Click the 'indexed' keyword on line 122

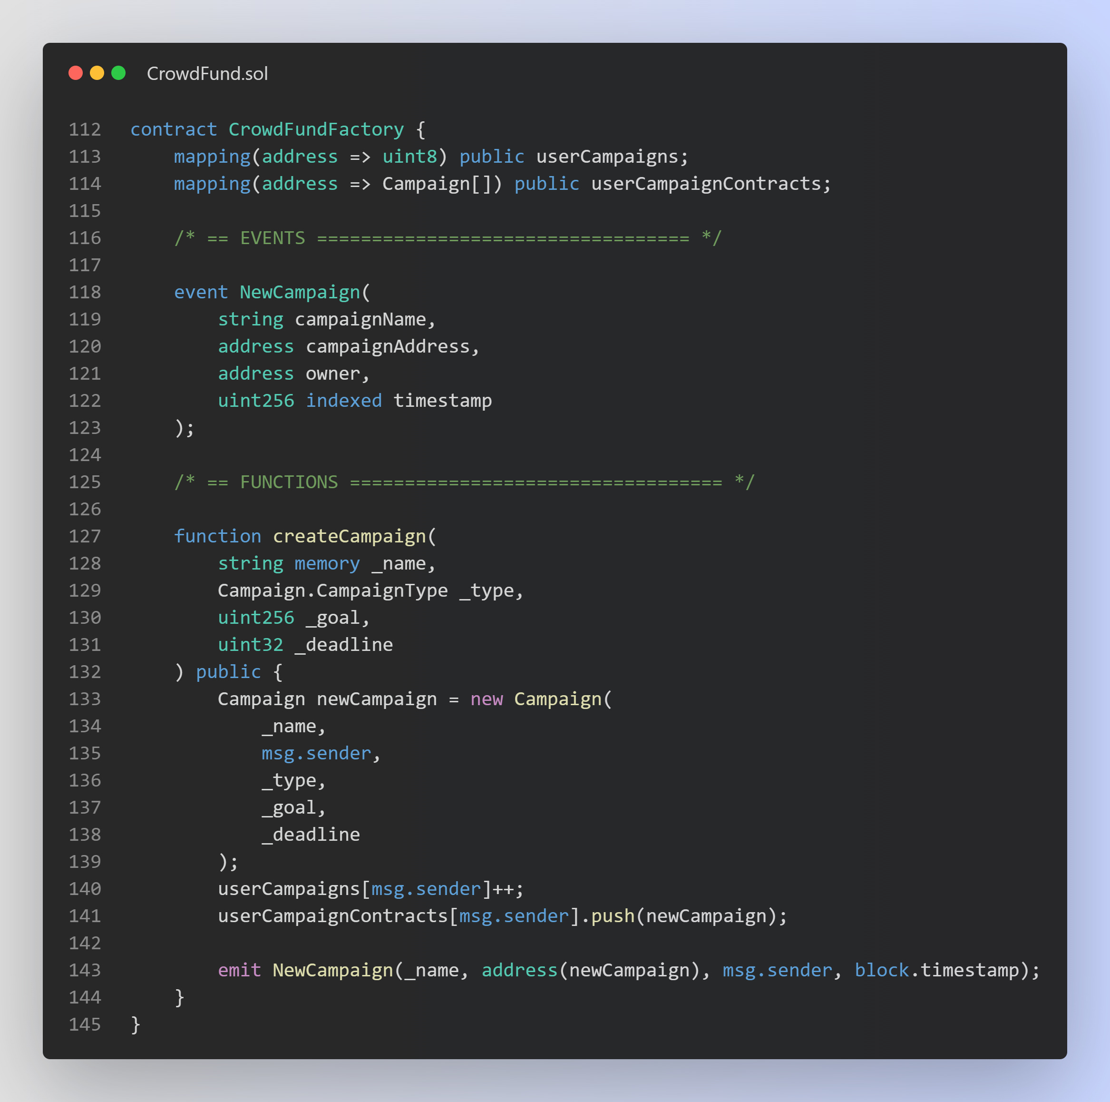tap(343, 401)
